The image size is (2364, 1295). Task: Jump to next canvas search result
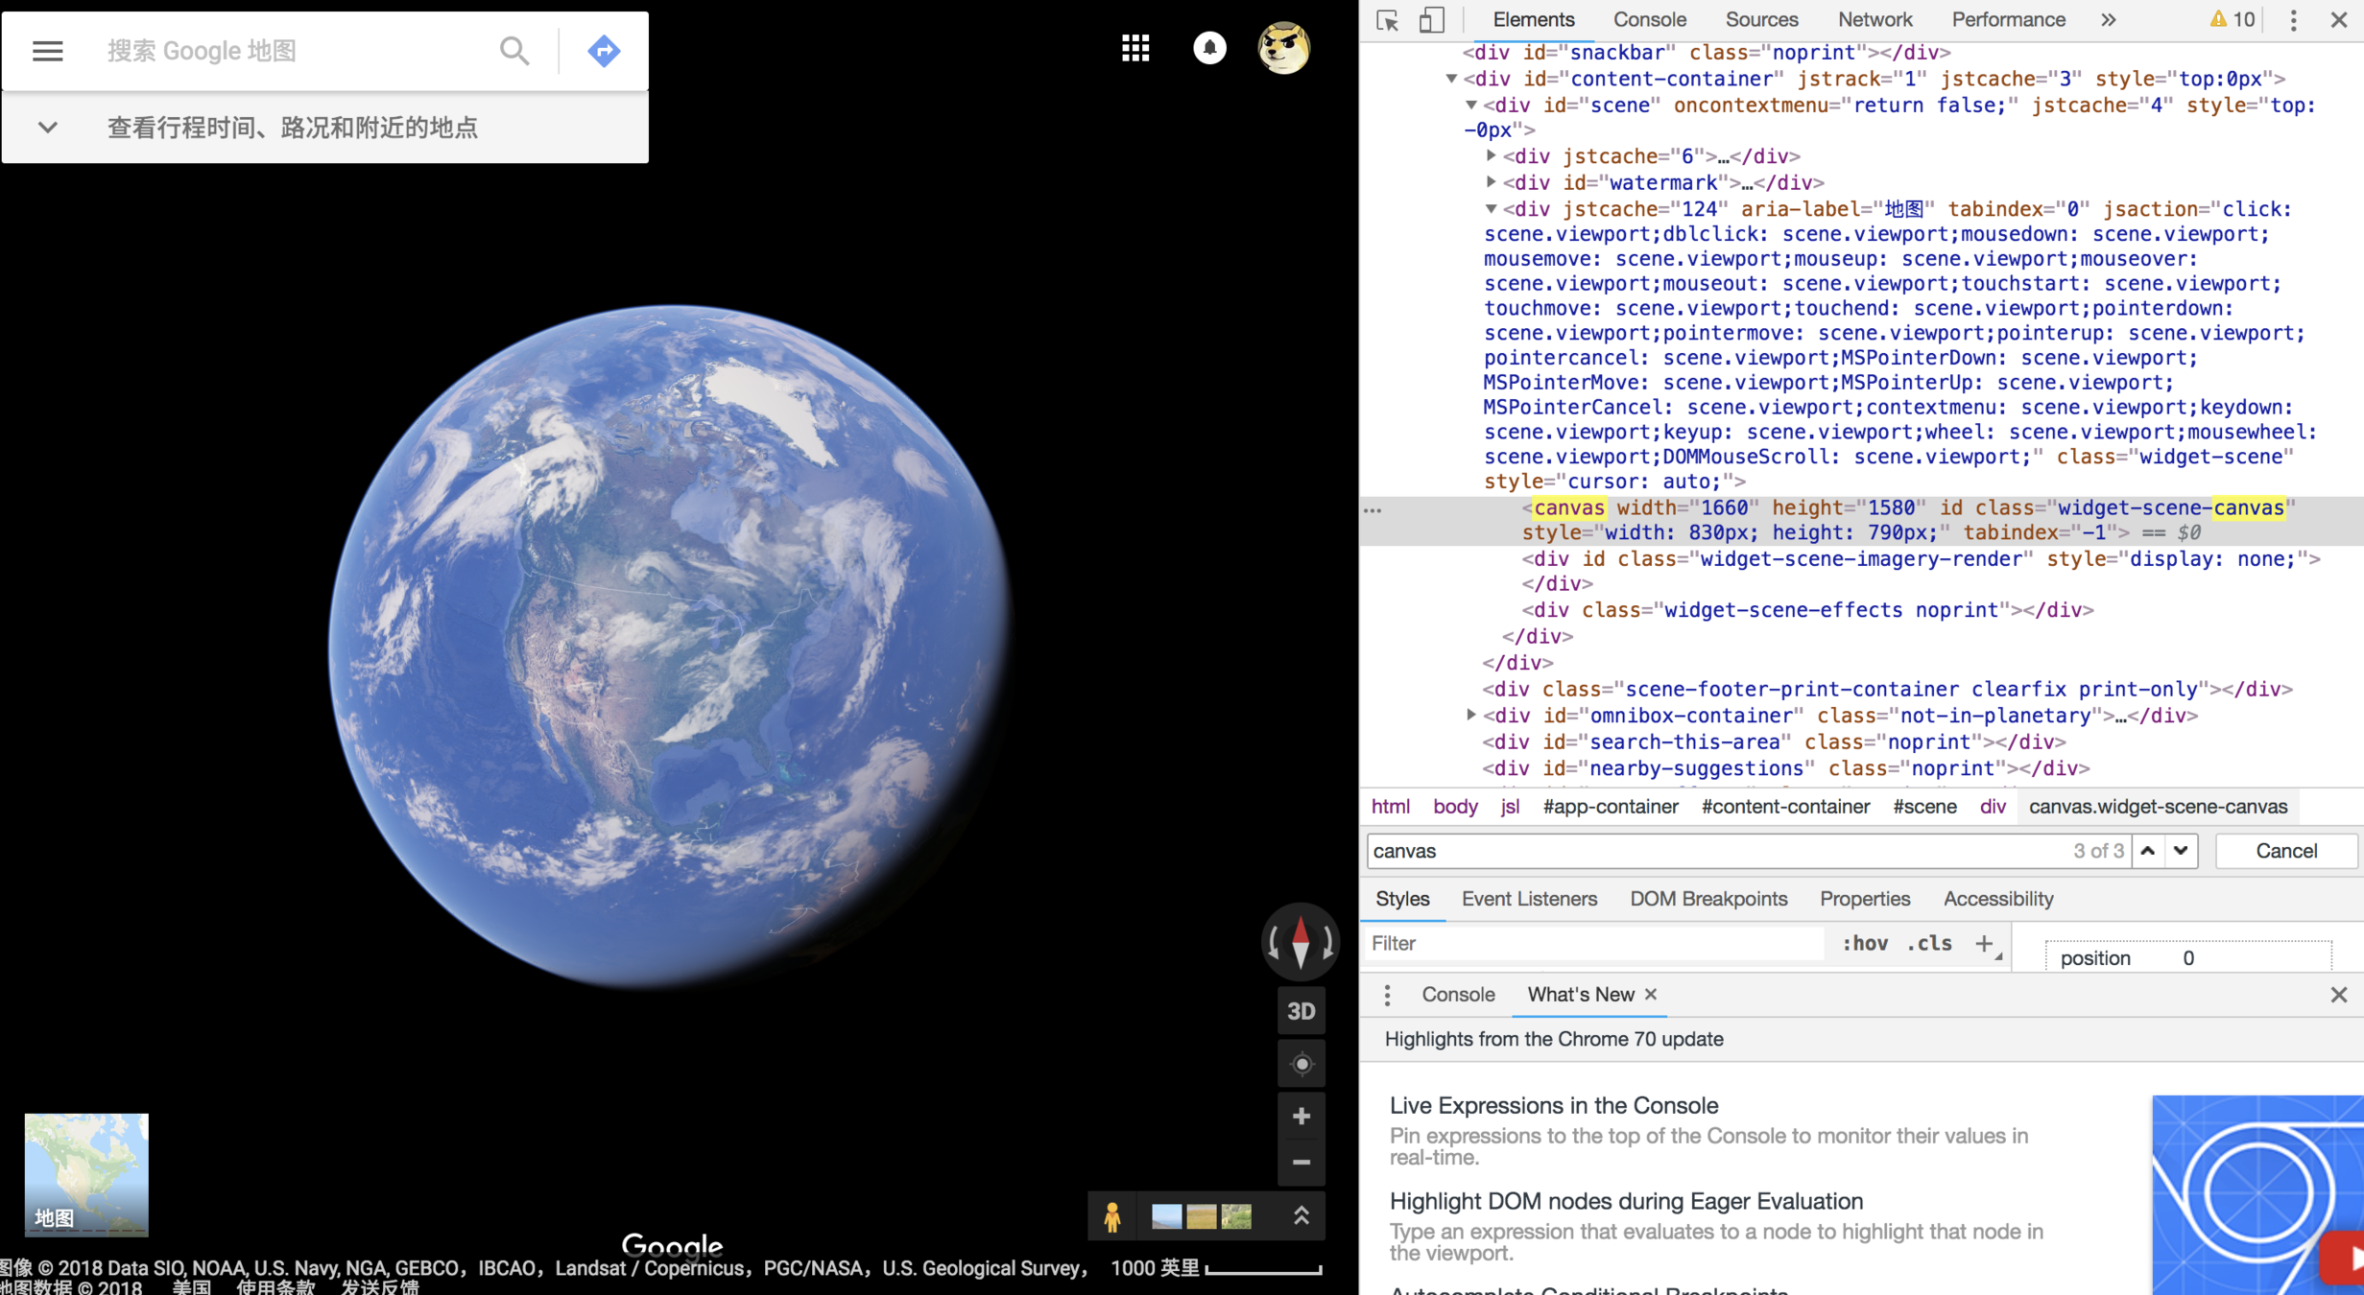click(2181, 851)
